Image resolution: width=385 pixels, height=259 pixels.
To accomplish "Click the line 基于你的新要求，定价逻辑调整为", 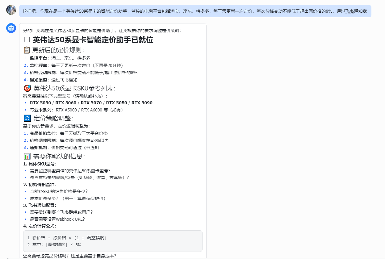I will tap(56, 126).
